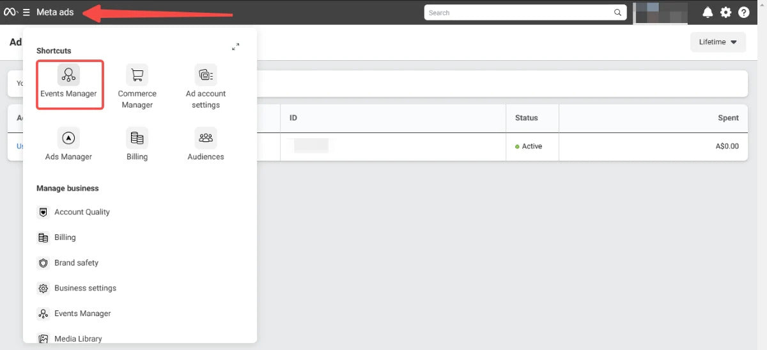Click the Account Quality shield icon

coord(43,212)
